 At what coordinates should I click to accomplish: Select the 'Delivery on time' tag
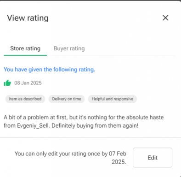(x=67, y=99)
